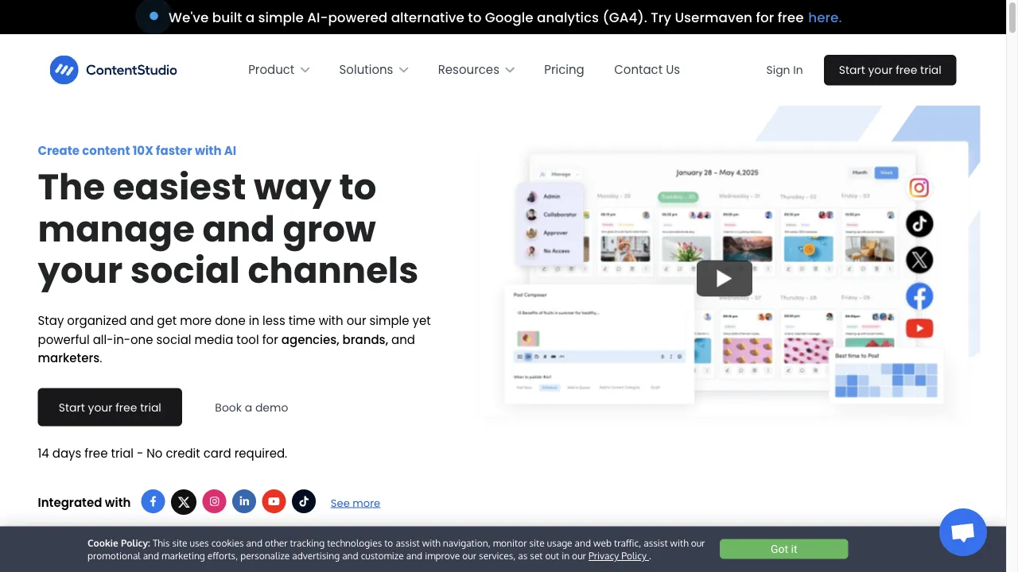Click X icon beside hero image
This screenshot has height=572, width=1018.
point(919,260)
